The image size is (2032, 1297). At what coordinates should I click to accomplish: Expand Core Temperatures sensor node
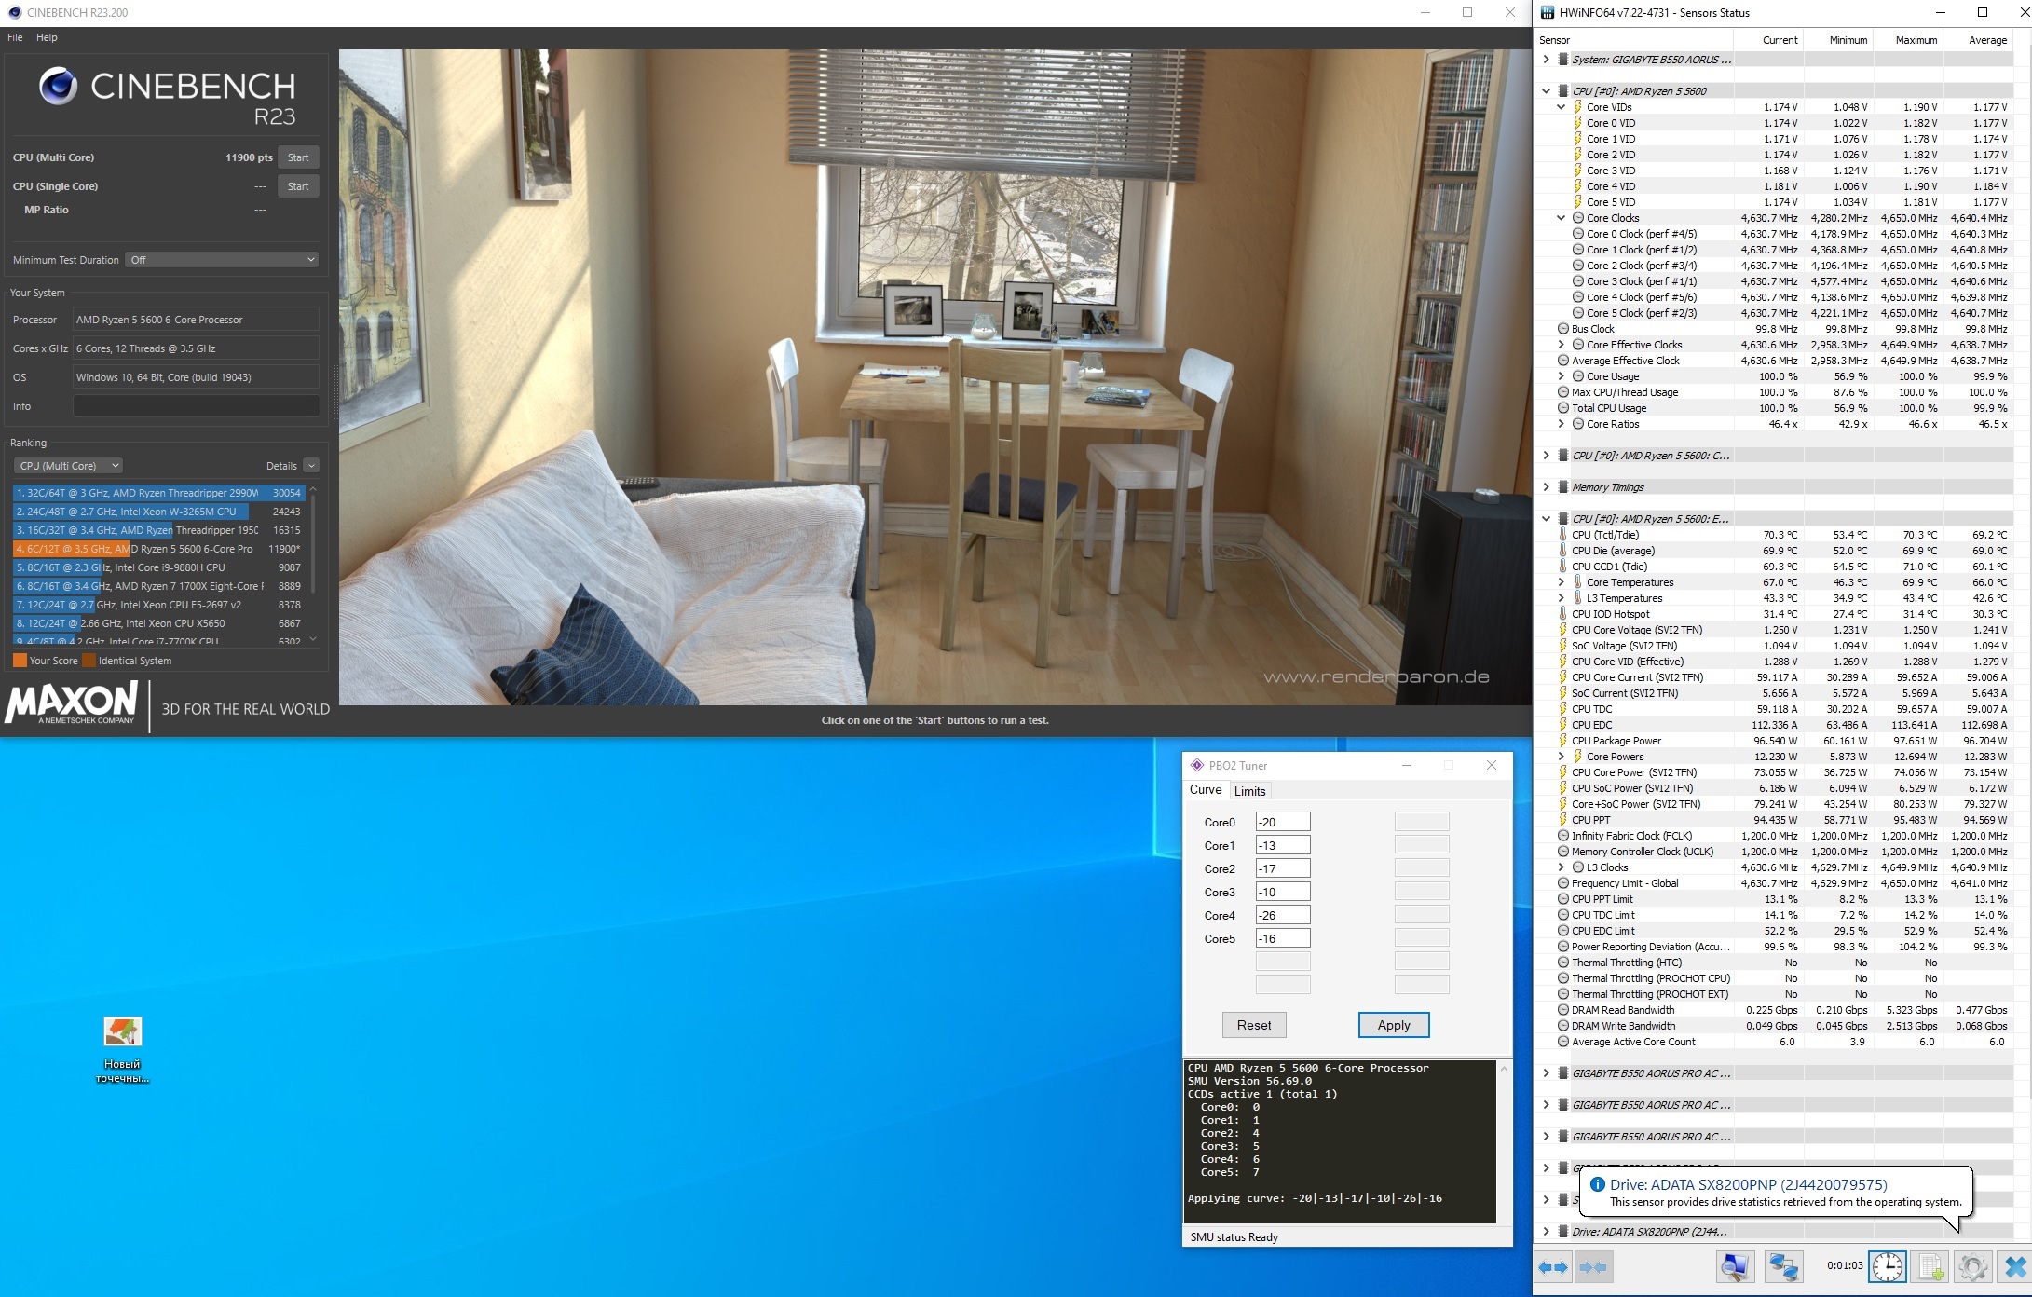tap(1562, 582)
